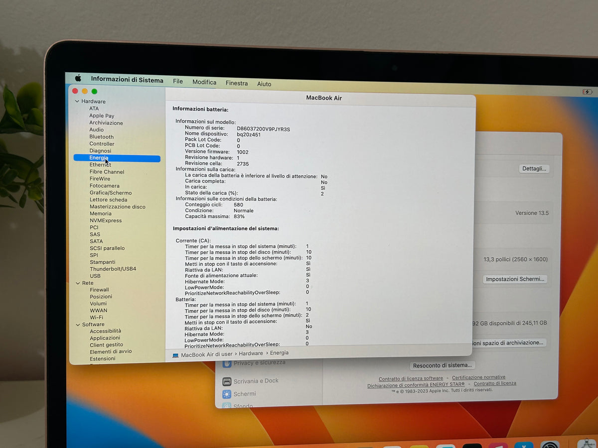Screen dimensions: 598x448
Task: Select ATA in the sidebar
Action: coord(94,109)
